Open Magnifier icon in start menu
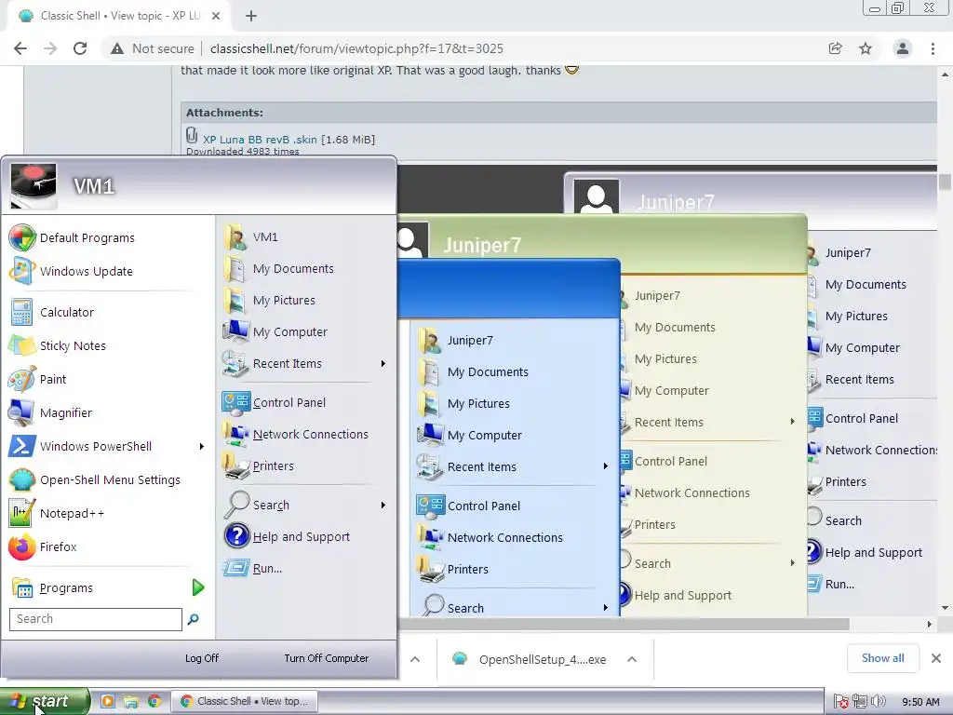The width and height of the screenshot is (953, 715). point(22,412)
